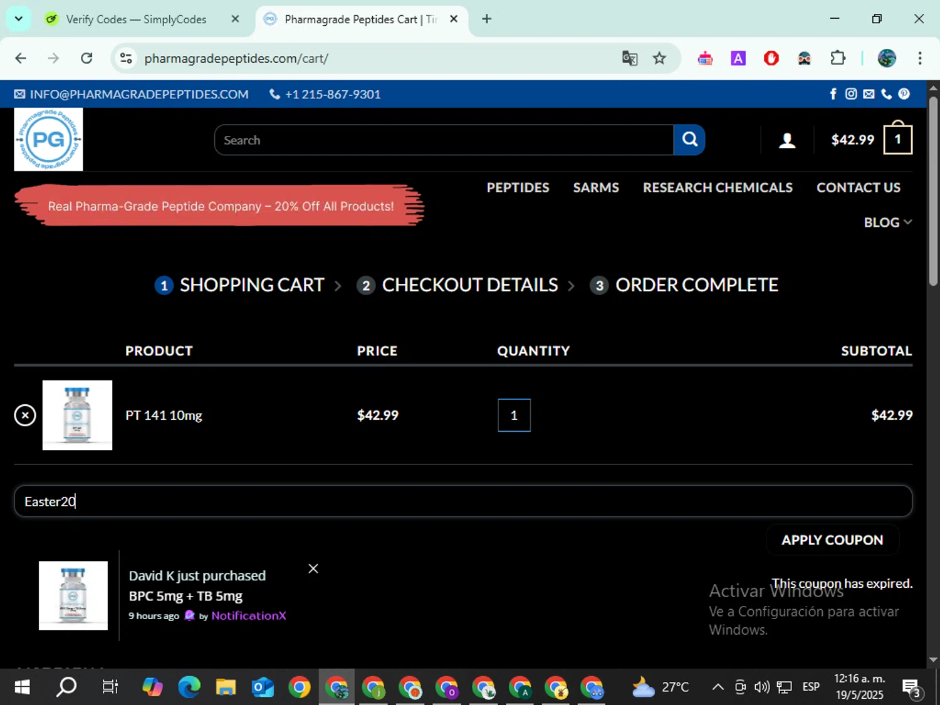
Task: Open the purple A extension
Action: 738,58
